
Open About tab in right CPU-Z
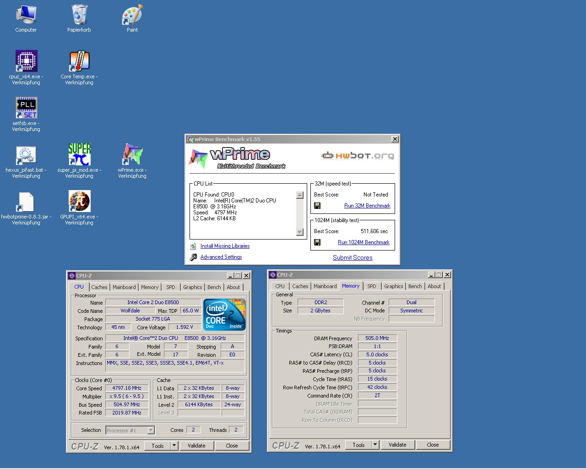[434, 286]
